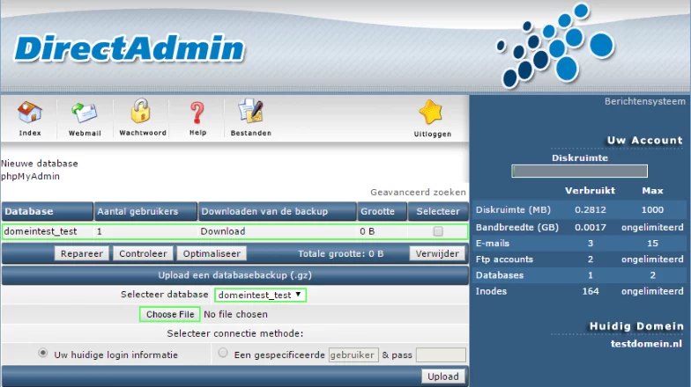Open the Webmail envelope icon

point(85,113)
